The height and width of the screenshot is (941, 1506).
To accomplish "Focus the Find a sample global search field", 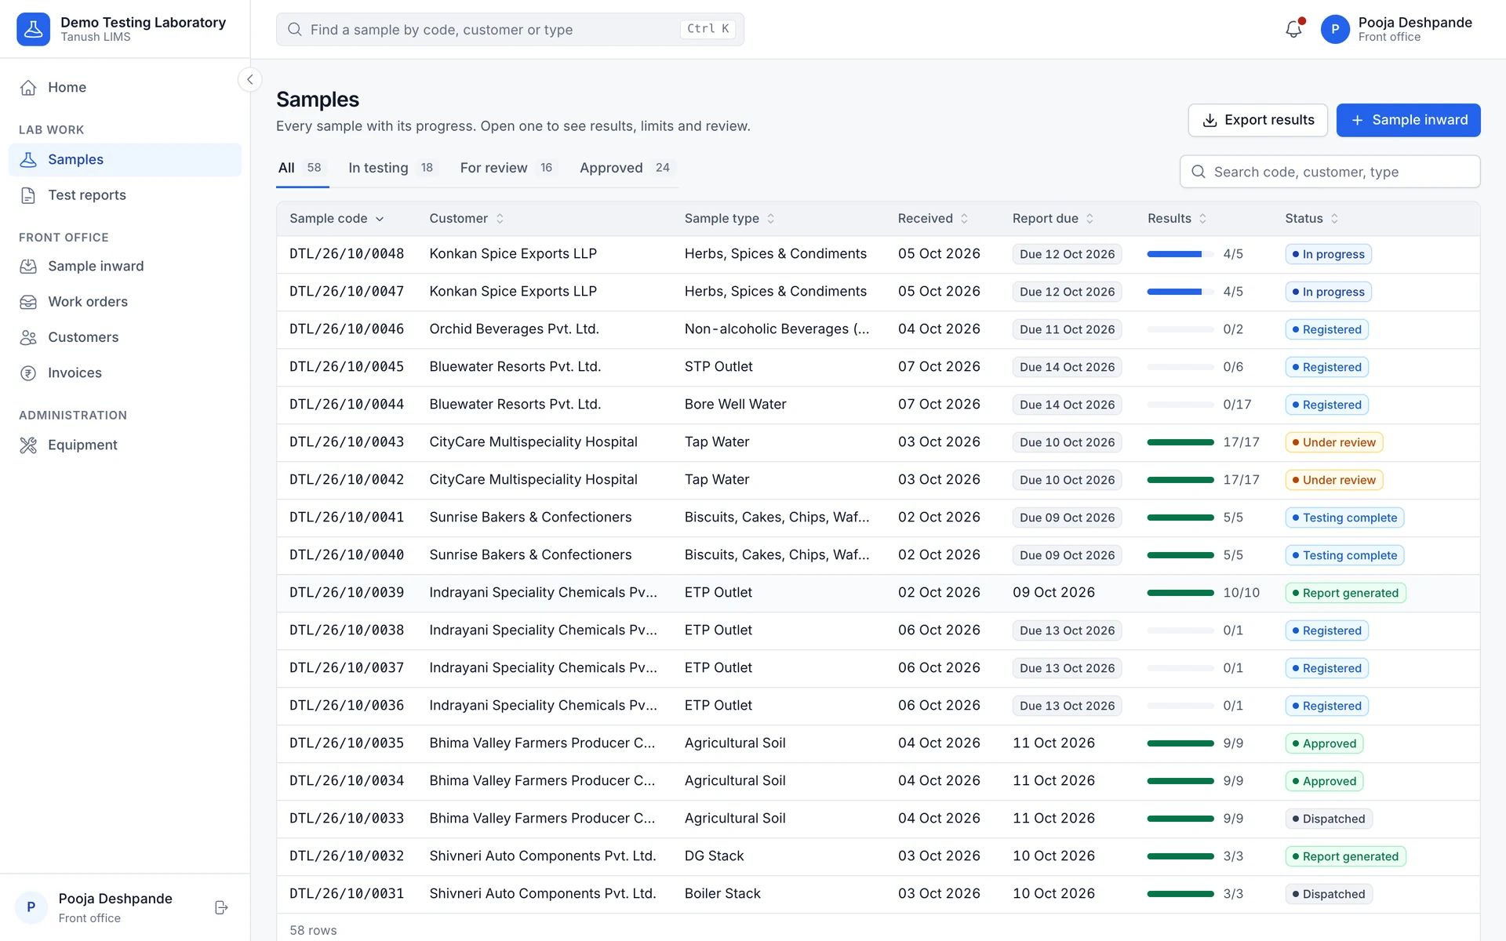I will tap(510, 29).
